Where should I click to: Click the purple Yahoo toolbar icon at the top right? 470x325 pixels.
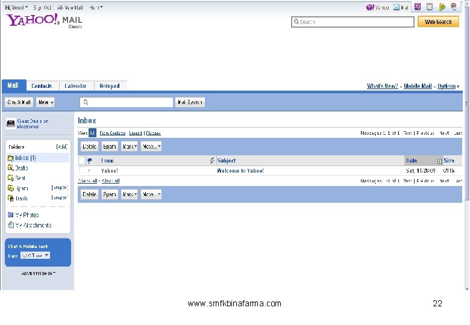[417, 7]
